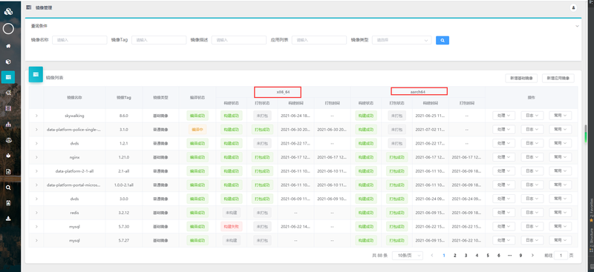
Task: Click the blue search query button
Action: 443,40
